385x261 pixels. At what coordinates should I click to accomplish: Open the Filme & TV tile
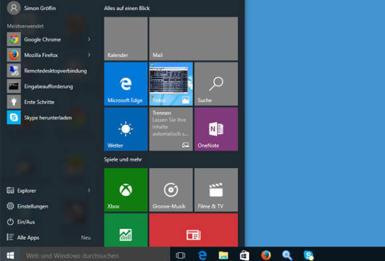(x=216, y=190)
